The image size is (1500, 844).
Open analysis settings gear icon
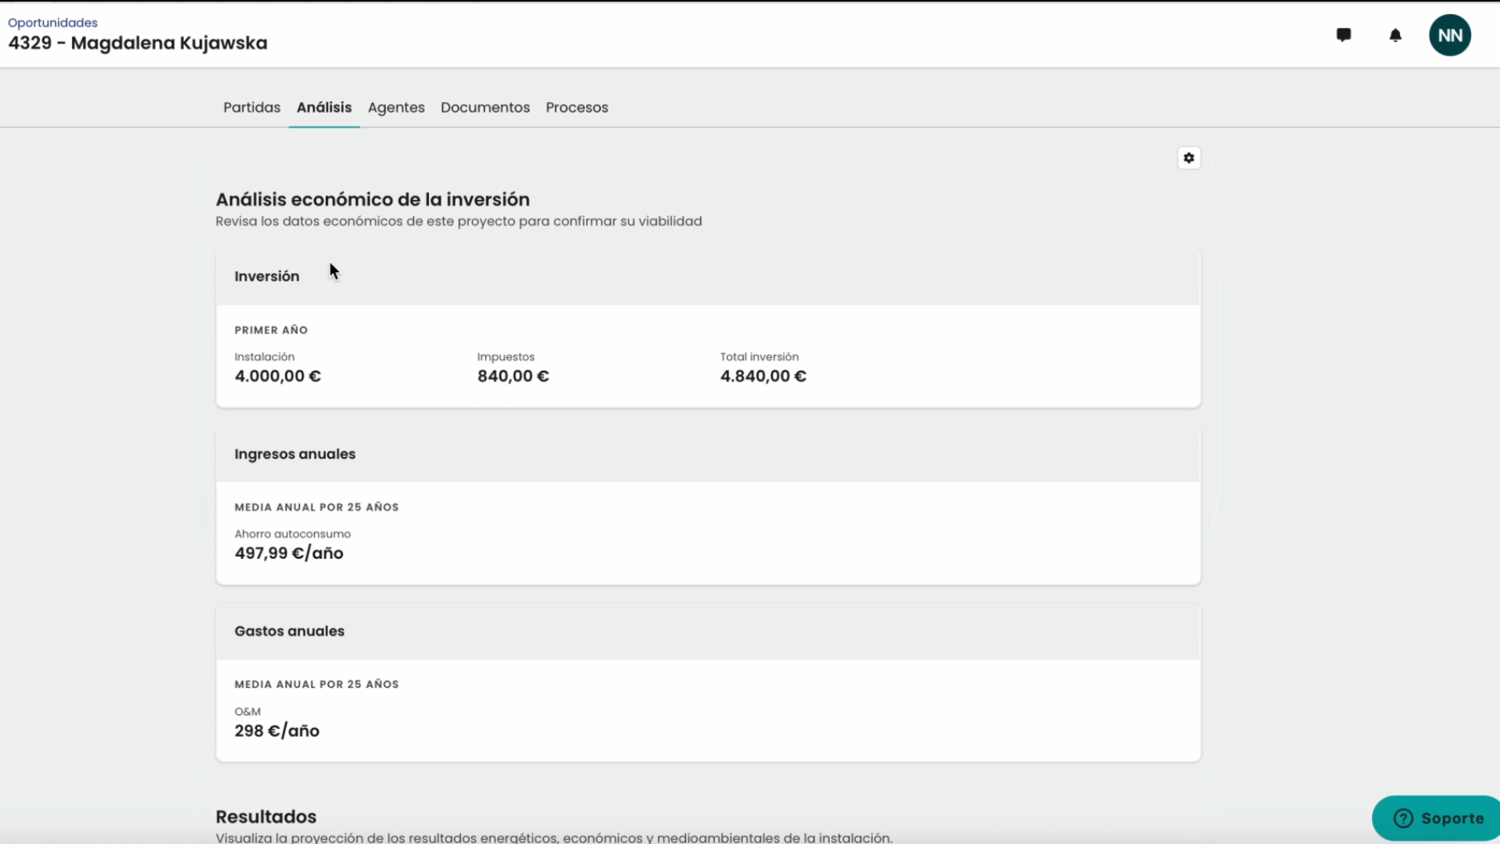(x=1189, y=158)
